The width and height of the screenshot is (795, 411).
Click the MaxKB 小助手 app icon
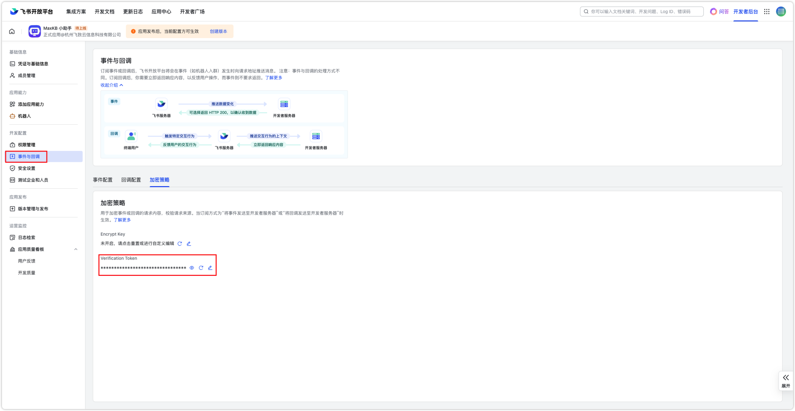34,31
